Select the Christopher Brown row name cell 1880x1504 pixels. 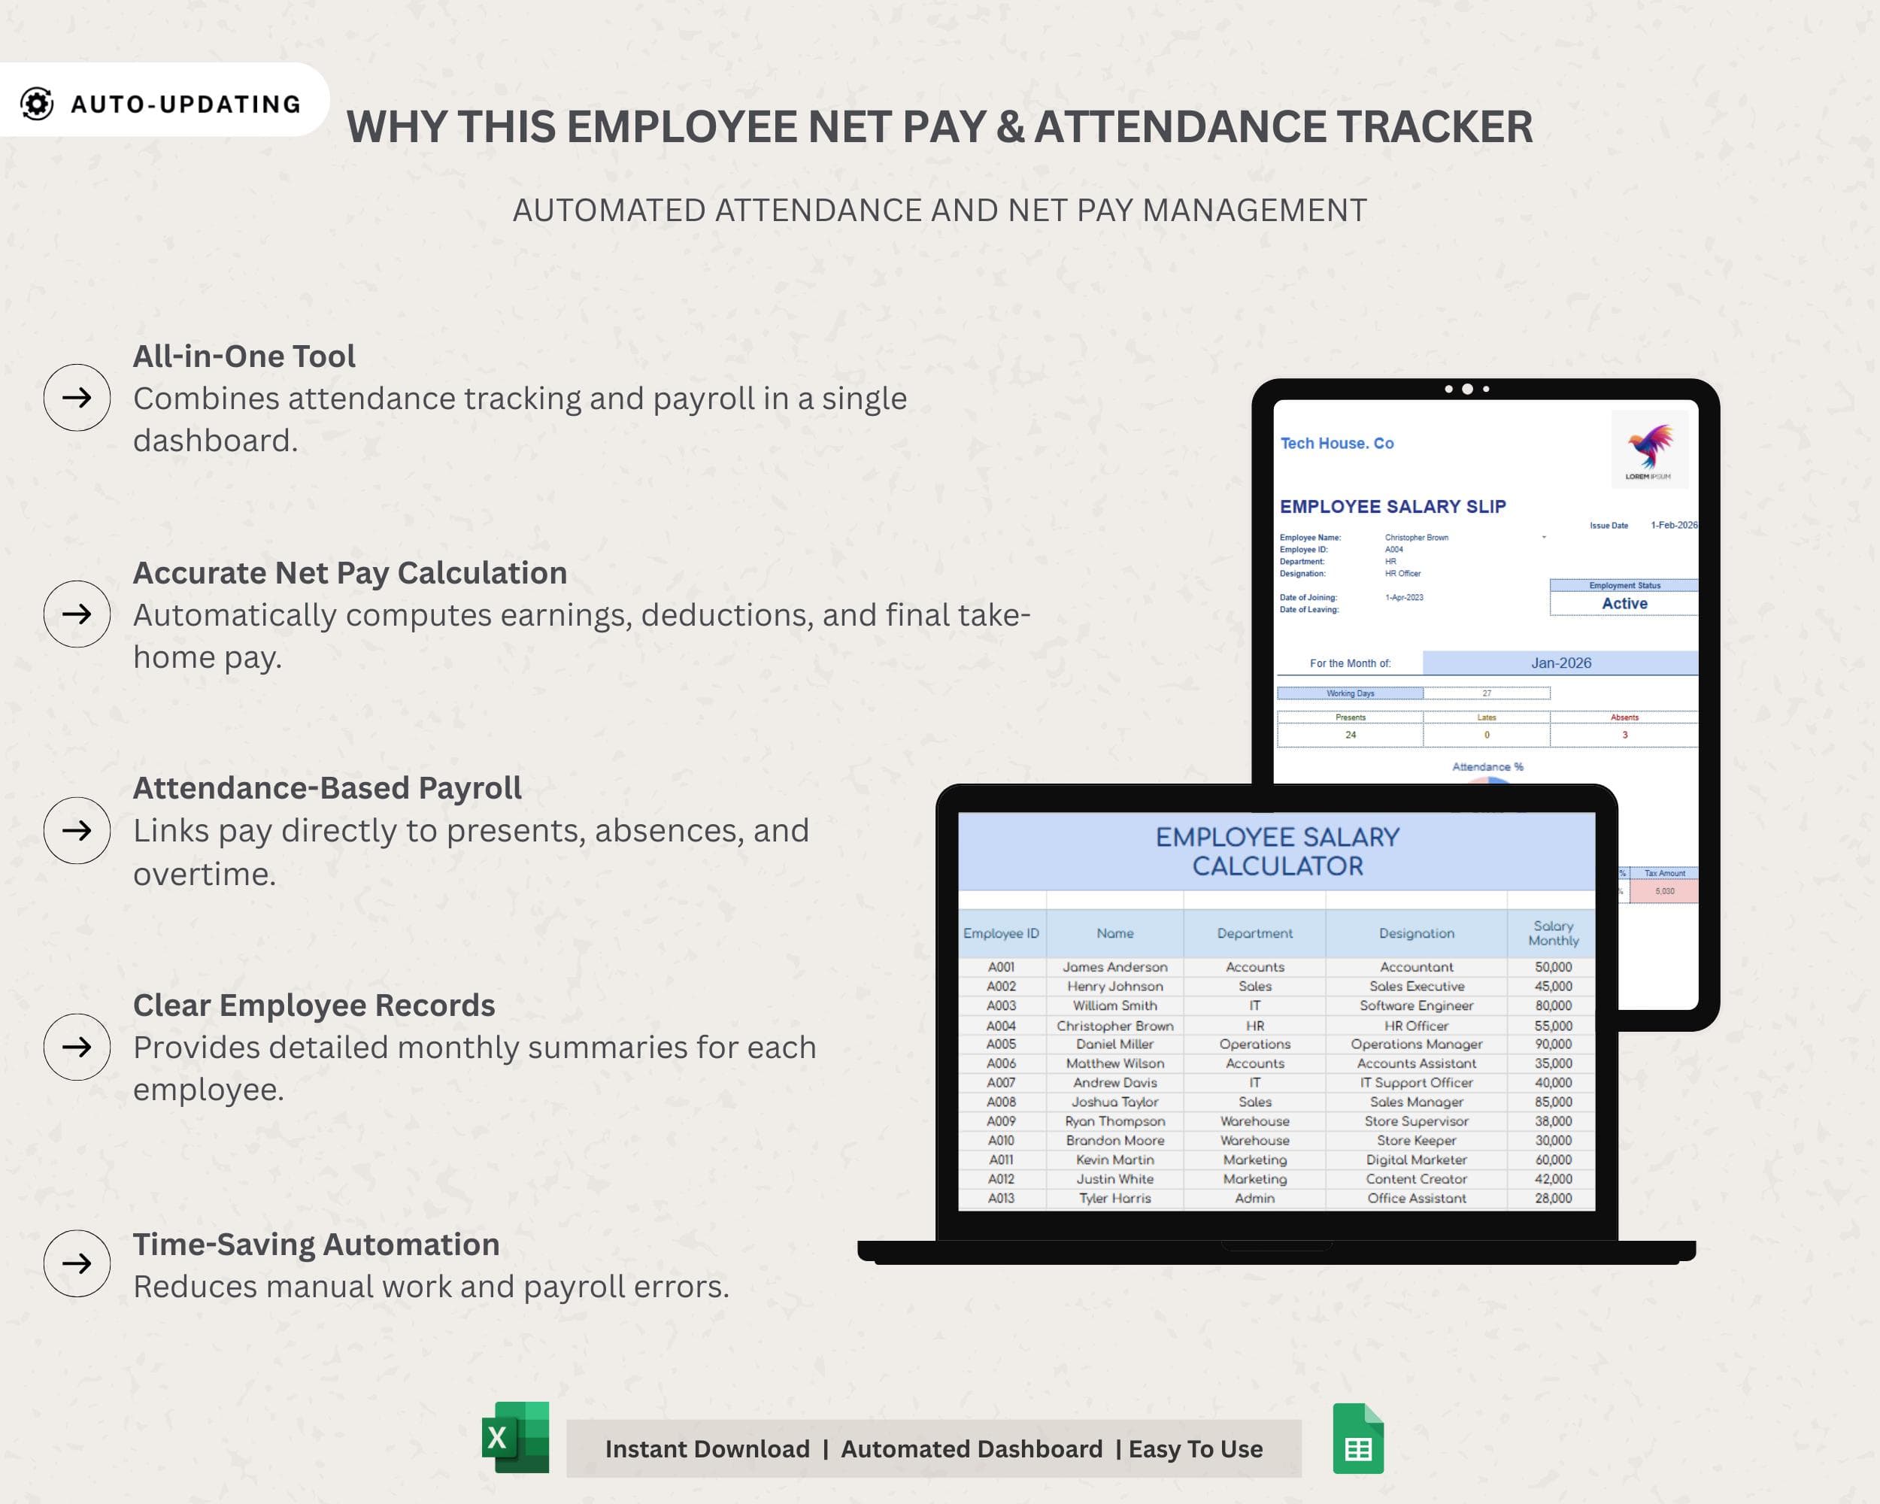1115,1026
